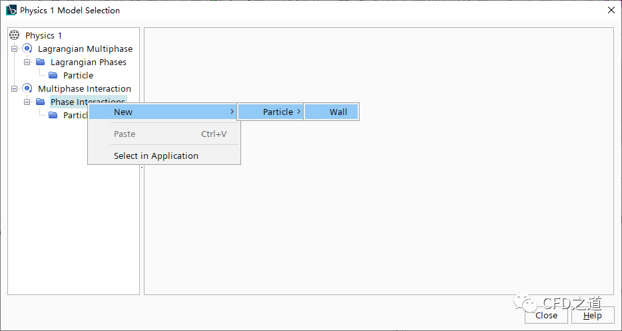
Task: Select Particle under Lagrangian Phases
Action: pos(78,75)
